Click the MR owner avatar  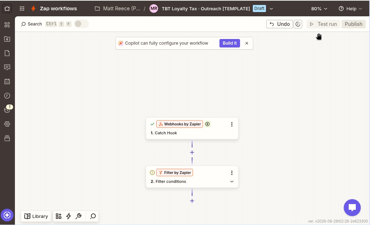click(x=154, y=9)
